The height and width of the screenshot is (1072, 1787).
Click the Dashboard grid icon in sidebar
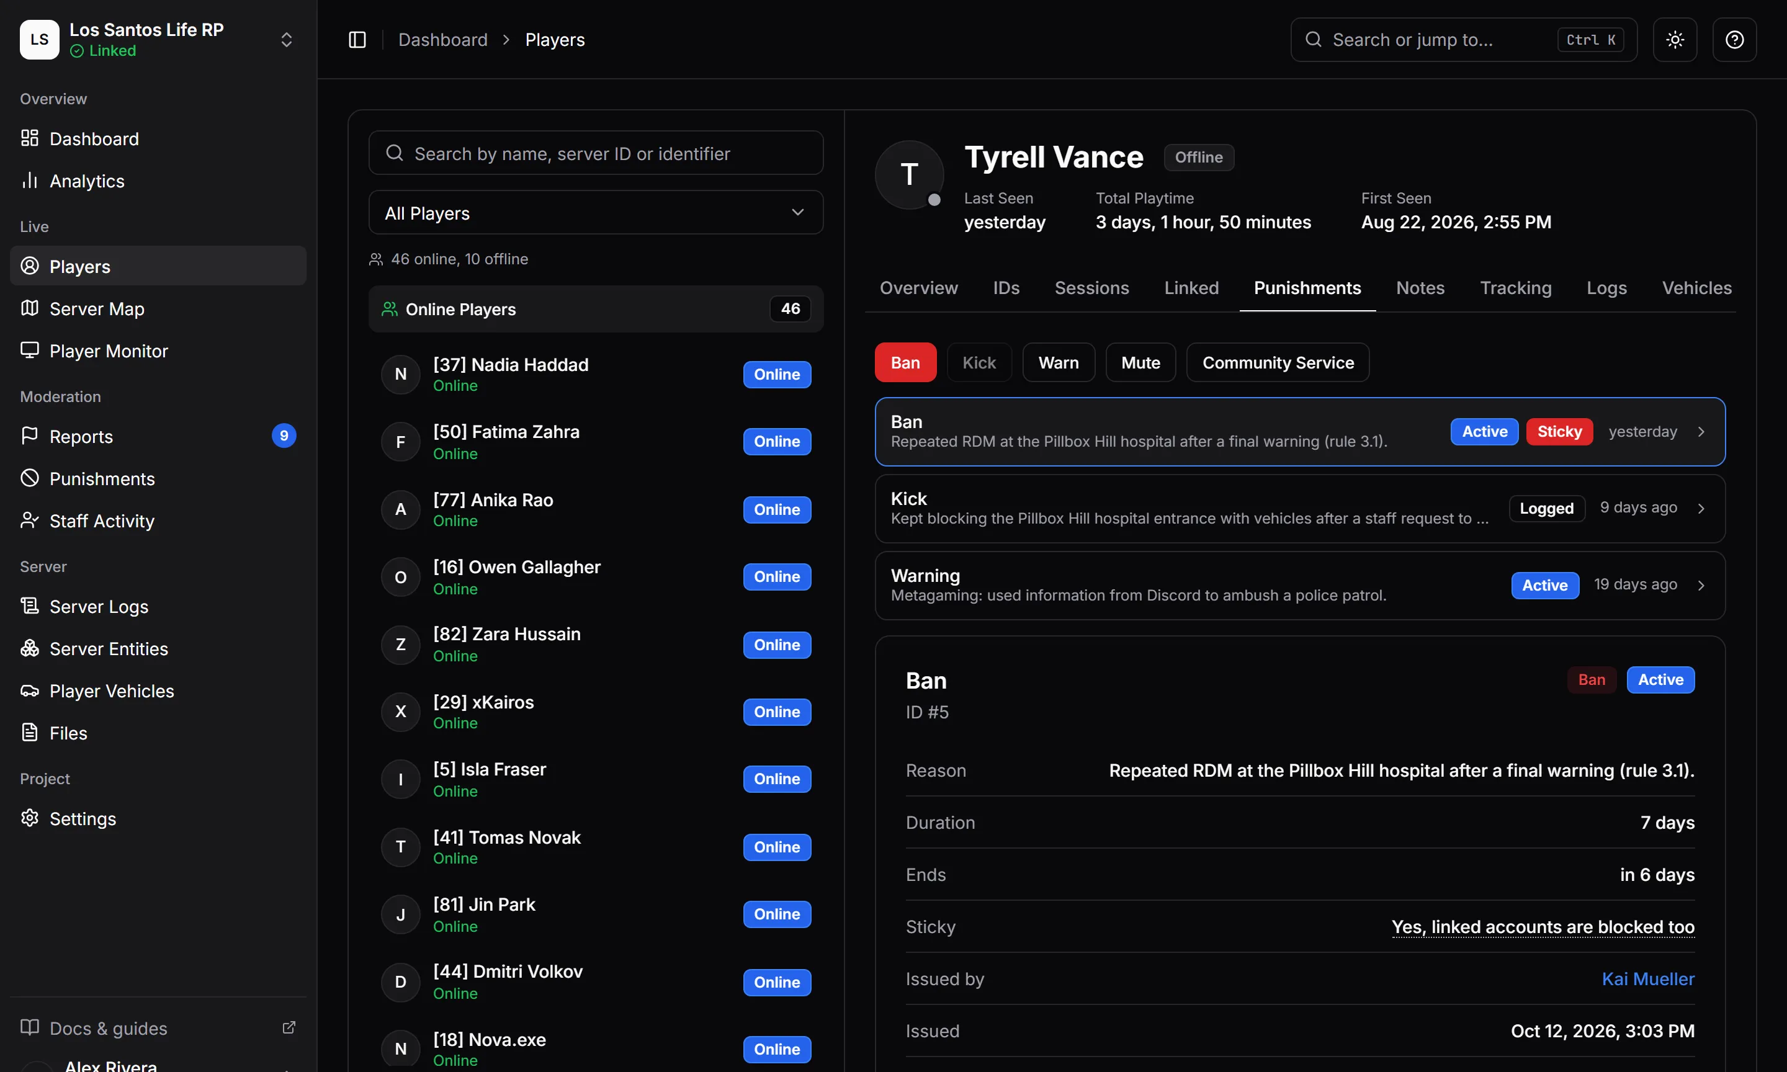(x=30, y=138)
